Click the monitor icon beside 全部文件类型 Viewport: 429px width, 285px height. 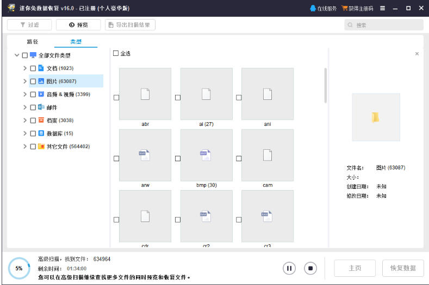click(33, 55)
